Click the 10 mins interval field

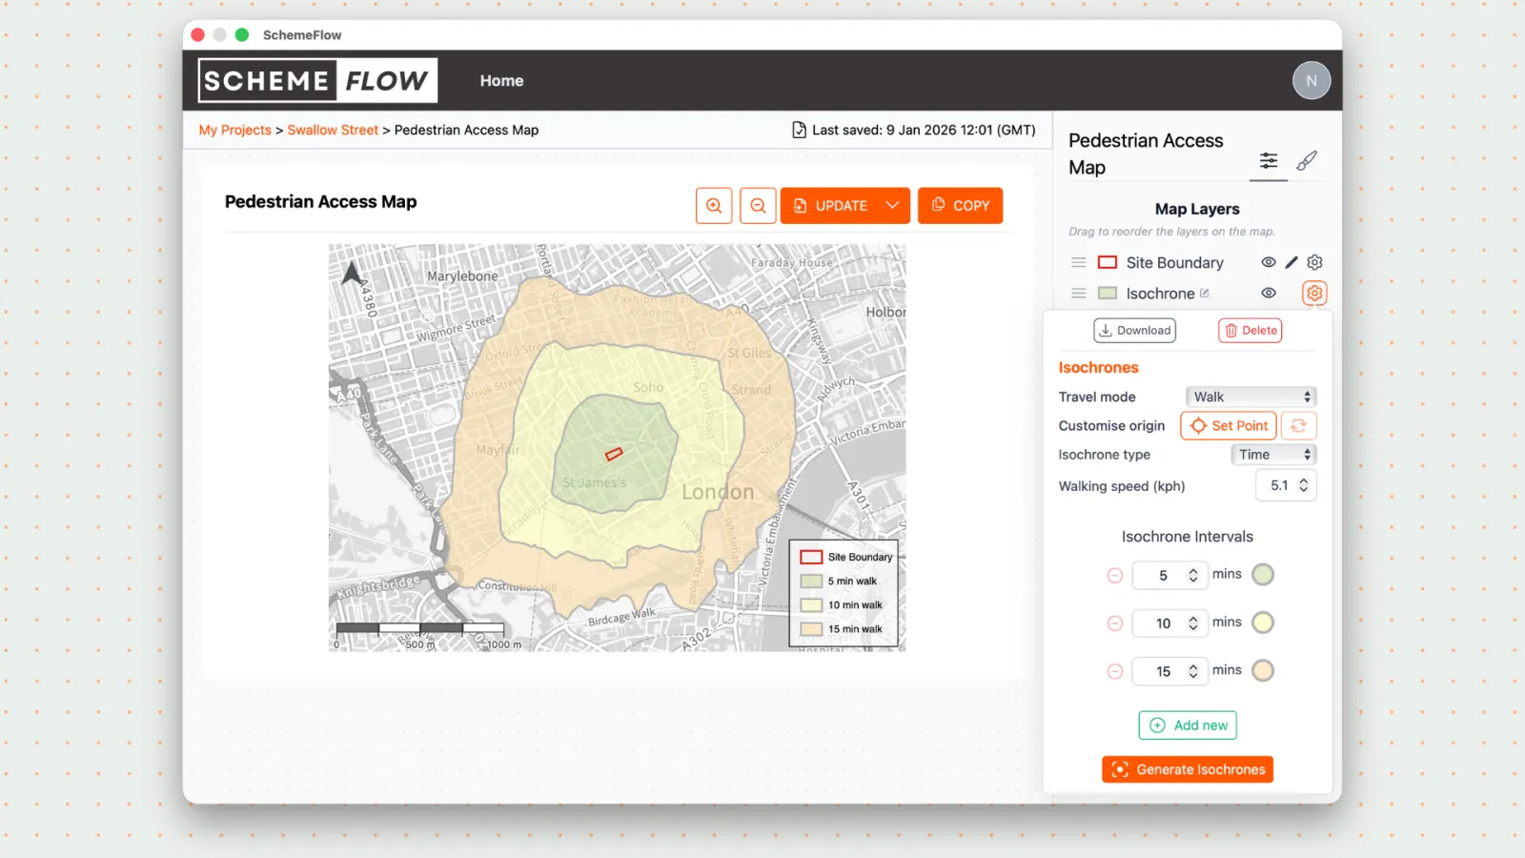[x=1169, y=623]
